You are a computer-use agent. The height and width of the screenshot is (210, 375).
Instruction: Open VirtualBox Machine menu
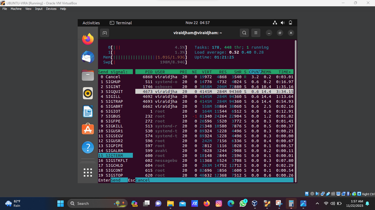[x=16, y=9]
